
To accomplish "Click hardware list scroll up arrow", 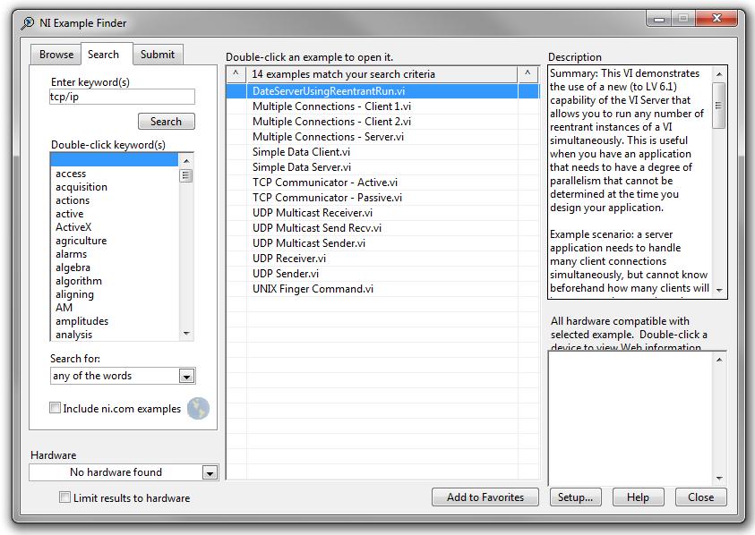I will pos(719,360).
